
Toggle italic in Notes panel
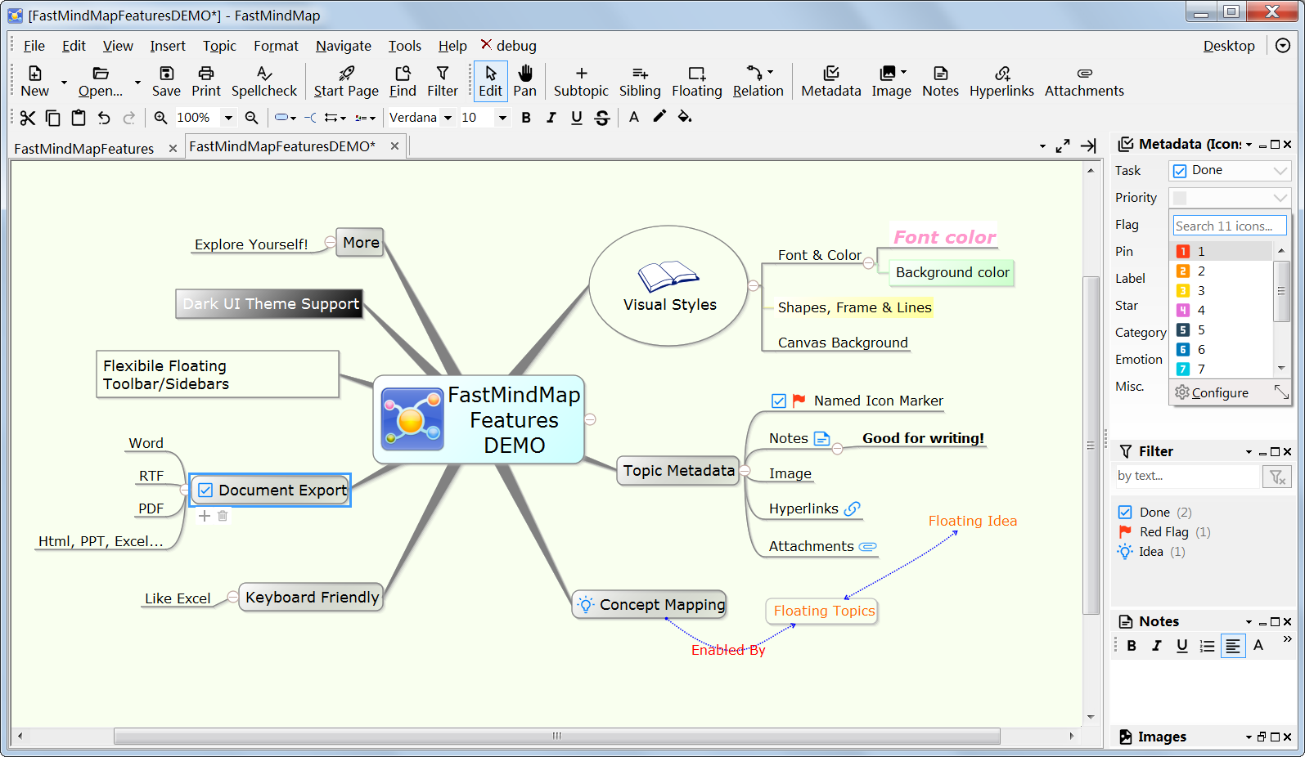(x=1157, y=646)
